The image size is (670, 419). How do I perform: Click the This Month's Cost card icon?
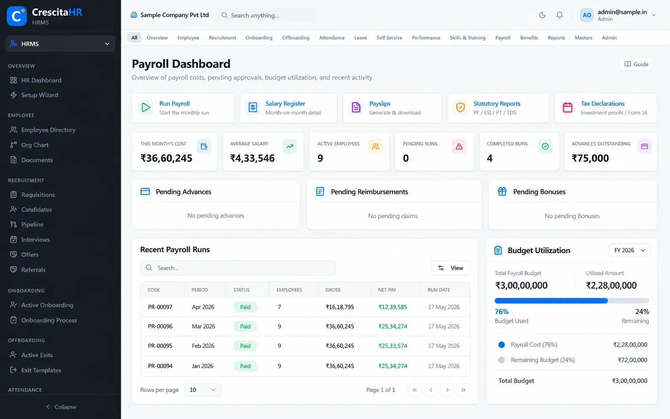204,147
